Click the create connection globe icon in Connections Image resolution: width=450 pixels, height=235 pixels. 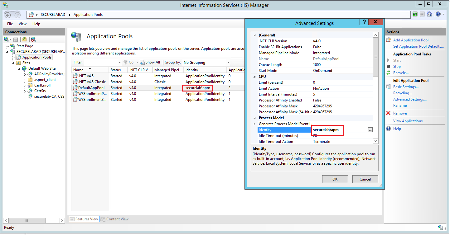tap(6, 39)
